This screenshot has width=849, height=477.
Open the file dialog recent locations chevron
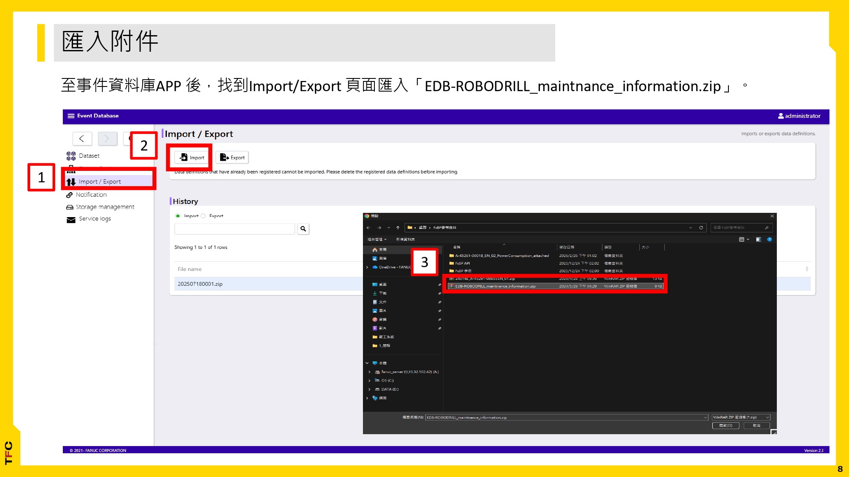click(388, 228)
